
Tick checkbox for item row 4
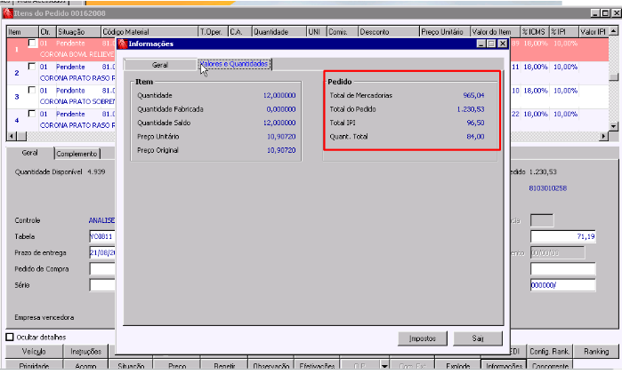point(32,114)
